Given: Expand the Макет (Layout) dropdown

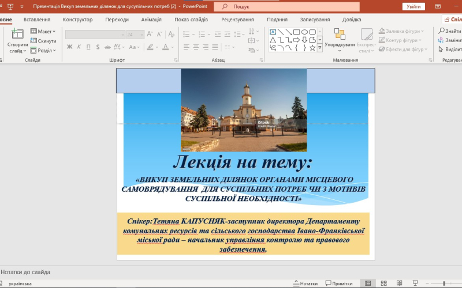Looking at the screenshot, I should tap(43, 31).
